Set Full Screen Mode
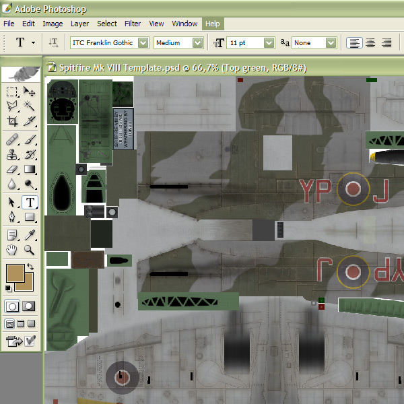Screen dimensions: 404x404 [x=31, y=324]
